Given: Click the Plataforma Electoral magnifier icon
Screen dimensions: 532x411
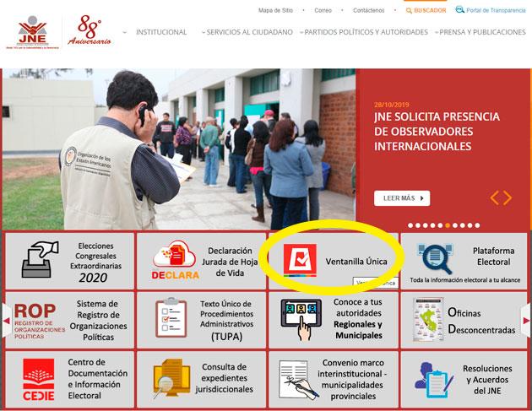Looking at the screenshot, I should coord(436,258).
